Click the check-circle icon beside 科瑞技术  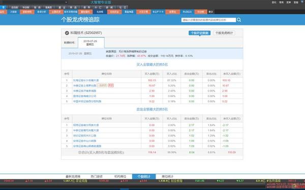67,33
